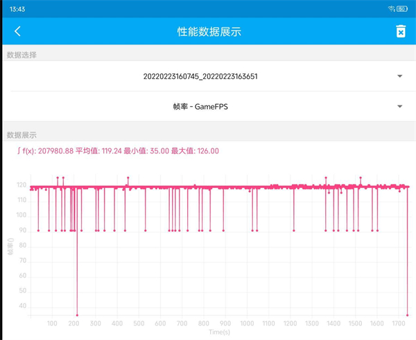Open the 帧率 - GameFPS dropdown arrow
This screenshot has height=340, width=416.
(400, 106)
